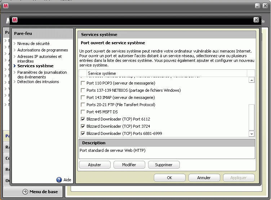This screenshot has width=271, height=200.
Task: Expand Autorisations de programmes item
Action: [x=43, y=50]
